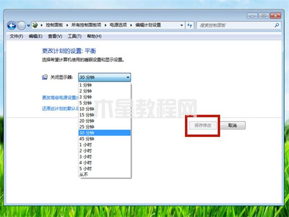Click the refresh button beside address bar
This screenshot has height=217, width=289.
coord(190,25)
